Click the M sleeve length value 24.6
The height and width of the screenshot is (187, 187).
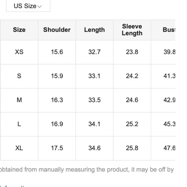(132, 100)
